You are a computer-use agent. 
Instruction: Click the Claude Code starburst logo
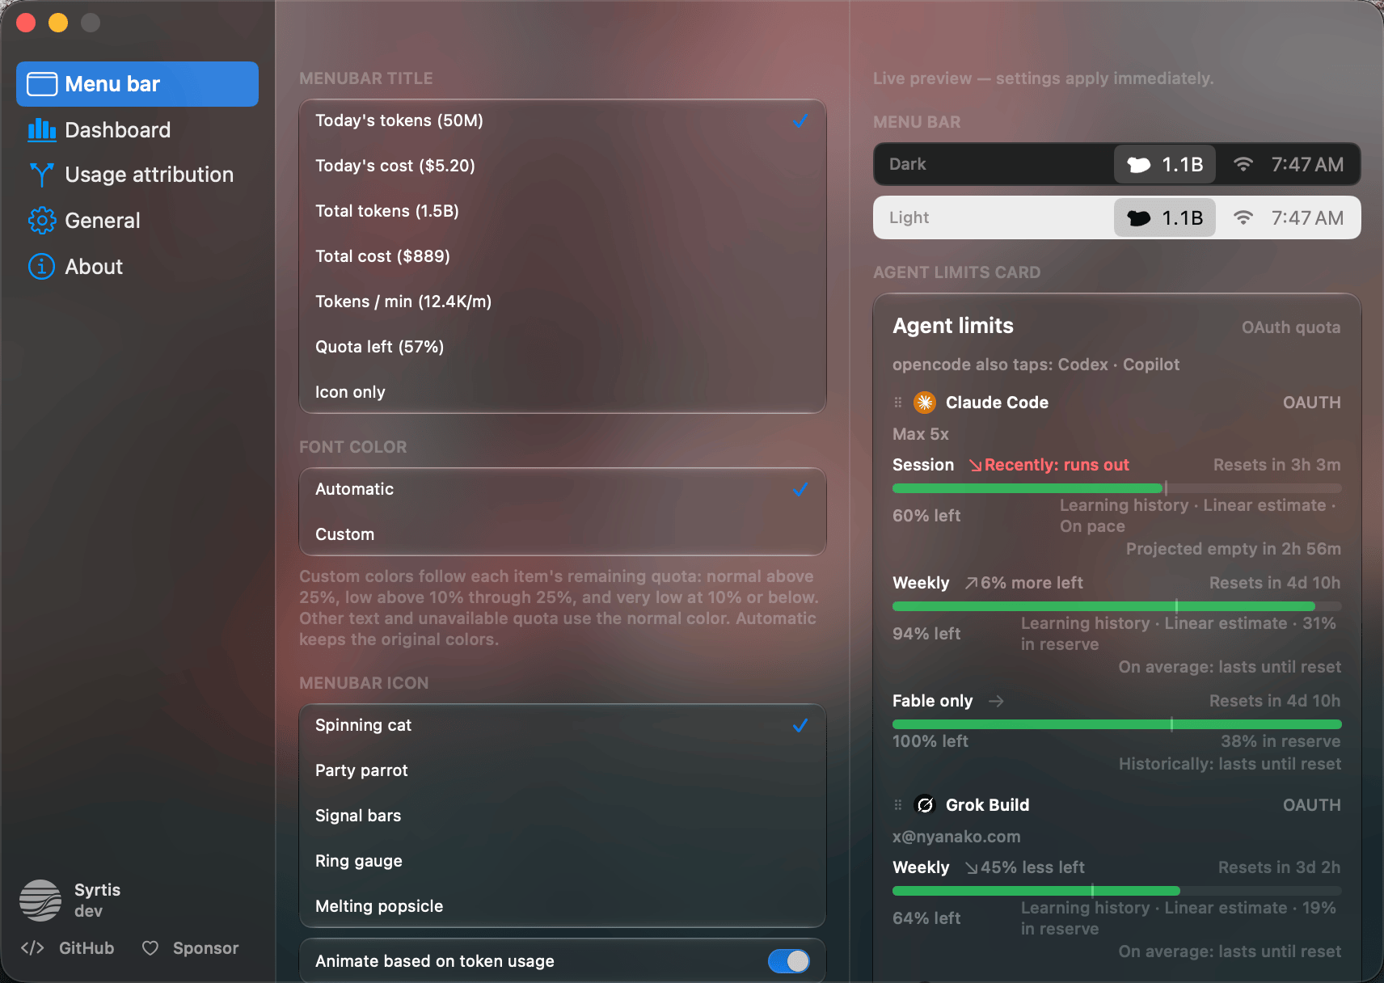[x=925, y=403]
